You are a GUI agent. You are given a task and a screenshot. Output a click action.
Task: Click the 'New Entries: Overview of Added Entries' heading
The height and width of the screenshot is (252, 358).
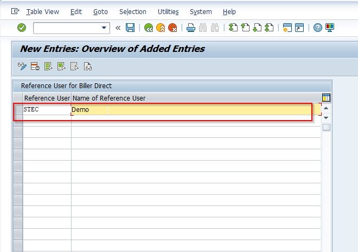[112, 49]
